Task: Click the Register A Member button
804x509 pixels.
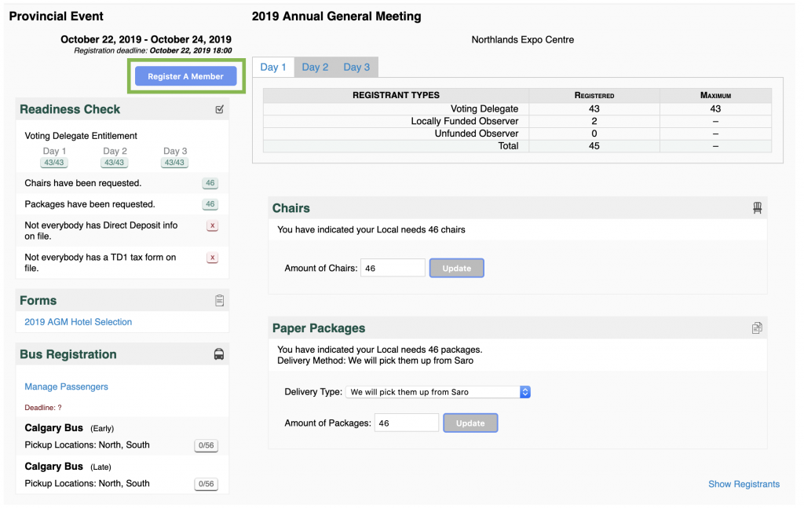Action: click(185, 75)
